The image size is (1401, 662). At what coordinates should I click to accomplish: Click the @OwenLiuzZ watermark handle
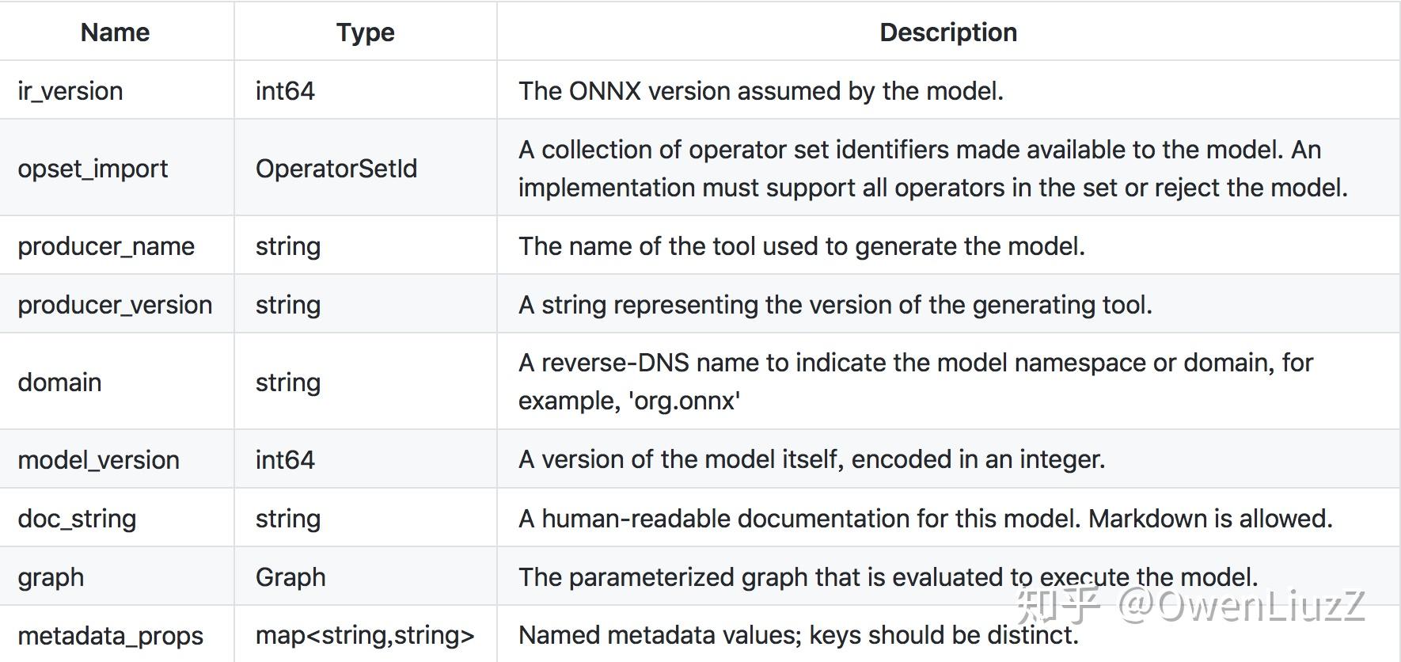pyautogui.click(x=1240, y=606)
